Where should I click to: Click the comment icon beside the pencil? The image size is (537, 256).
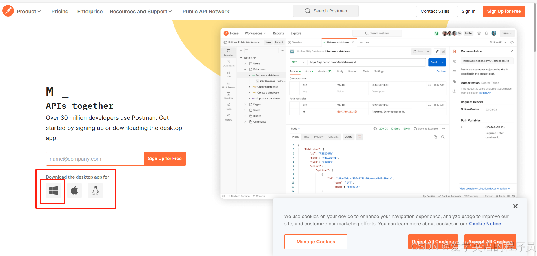tap(443, 51)
